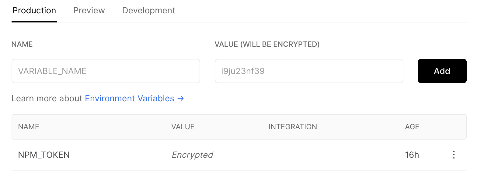Viewport: 491px width, 179px height.
Task: Open the Preview environment tab
Action: (89, 11)
